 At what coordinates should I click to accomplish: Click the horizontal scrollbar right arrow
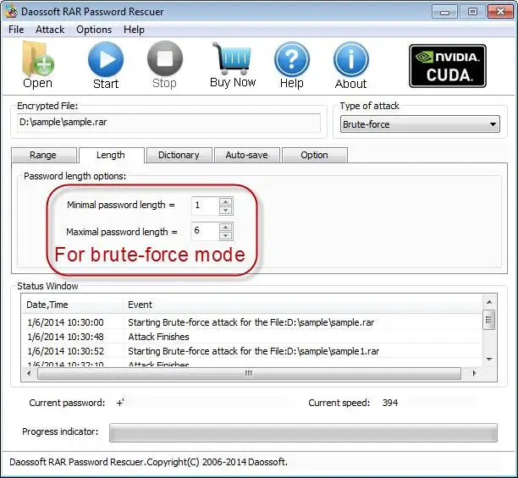point(474,373)
